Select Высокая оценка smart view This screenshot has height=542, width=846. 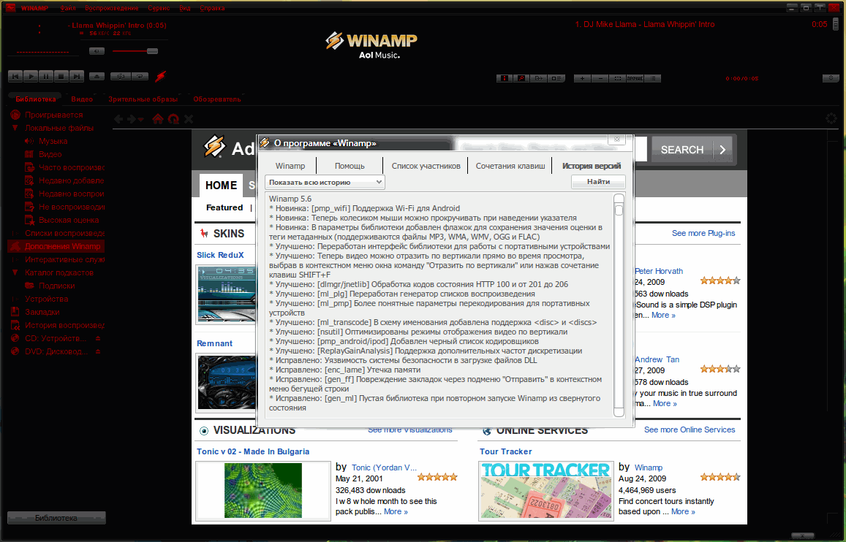69,220
